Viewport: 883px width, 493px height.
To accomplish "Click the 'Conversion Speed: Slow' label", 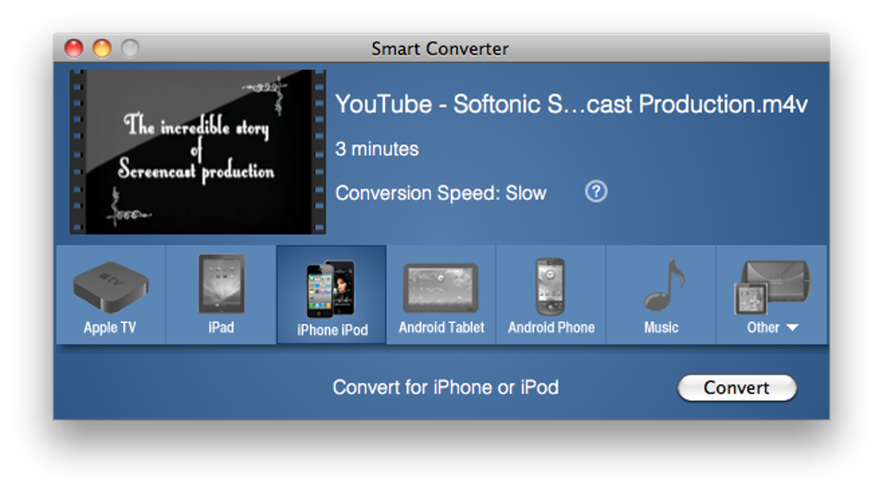I will [x=441, y=193].
